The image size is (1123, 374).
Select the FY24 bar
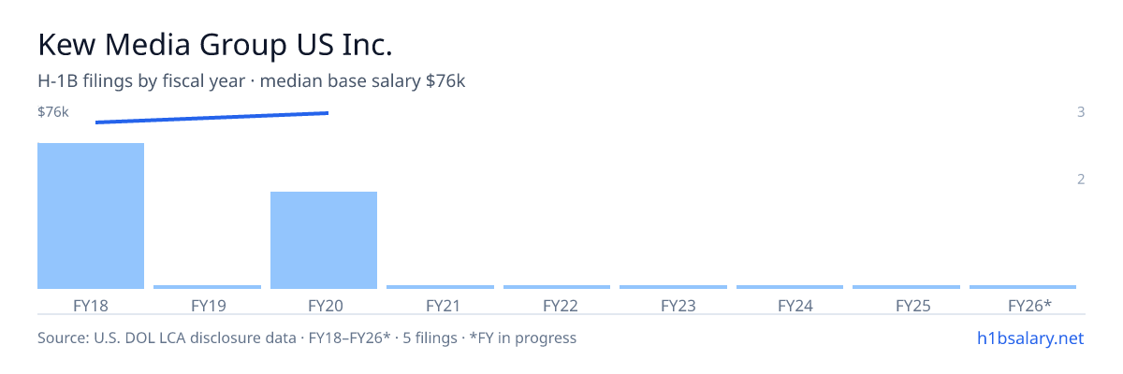click(790, 287)
